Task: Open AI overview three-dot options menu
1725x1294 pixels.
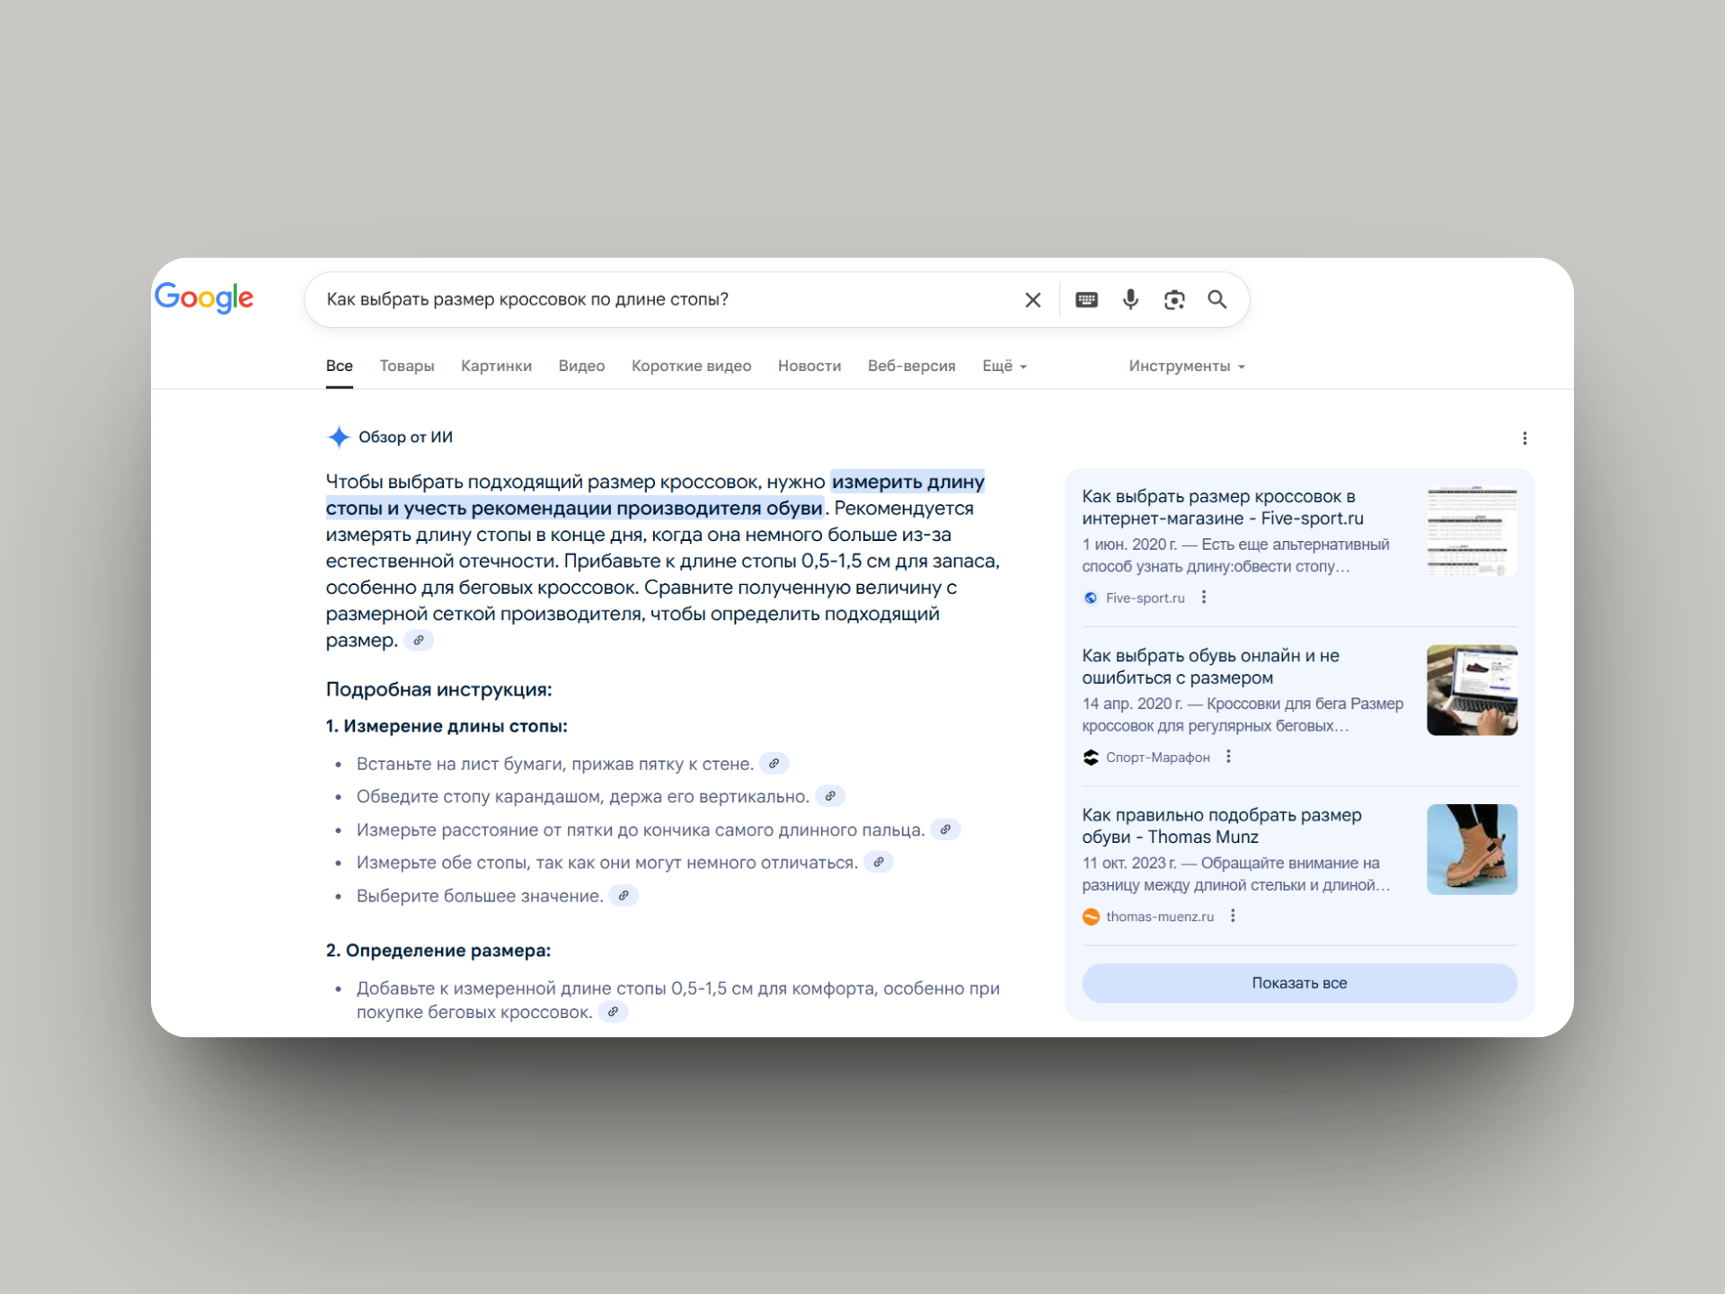Action: pos(1524,439)
